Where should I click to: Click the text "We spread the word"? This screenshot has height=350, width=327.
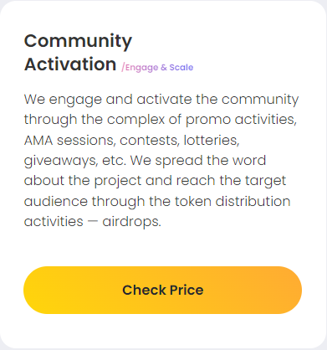tap(198, 161)
